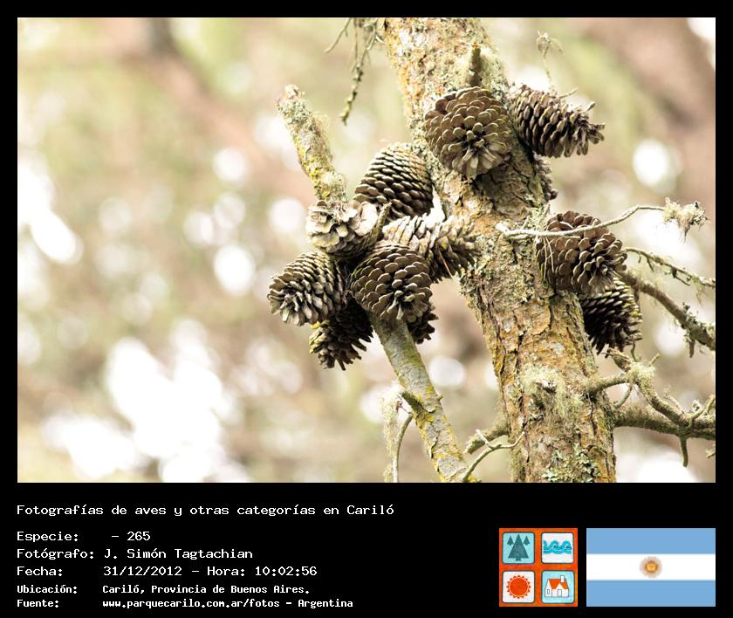The height and width of the screenshot is (618, 733).
Task: Click the word Argentina after the source URL
Action: (325, 603)
